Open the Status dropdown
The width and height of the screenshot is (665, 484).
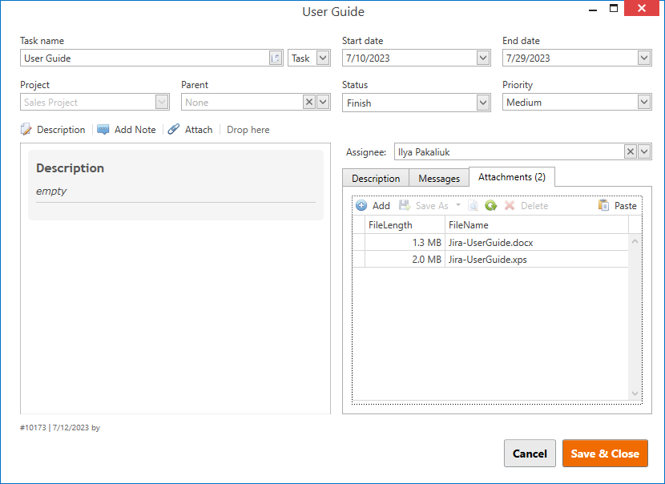click(482, 102)
